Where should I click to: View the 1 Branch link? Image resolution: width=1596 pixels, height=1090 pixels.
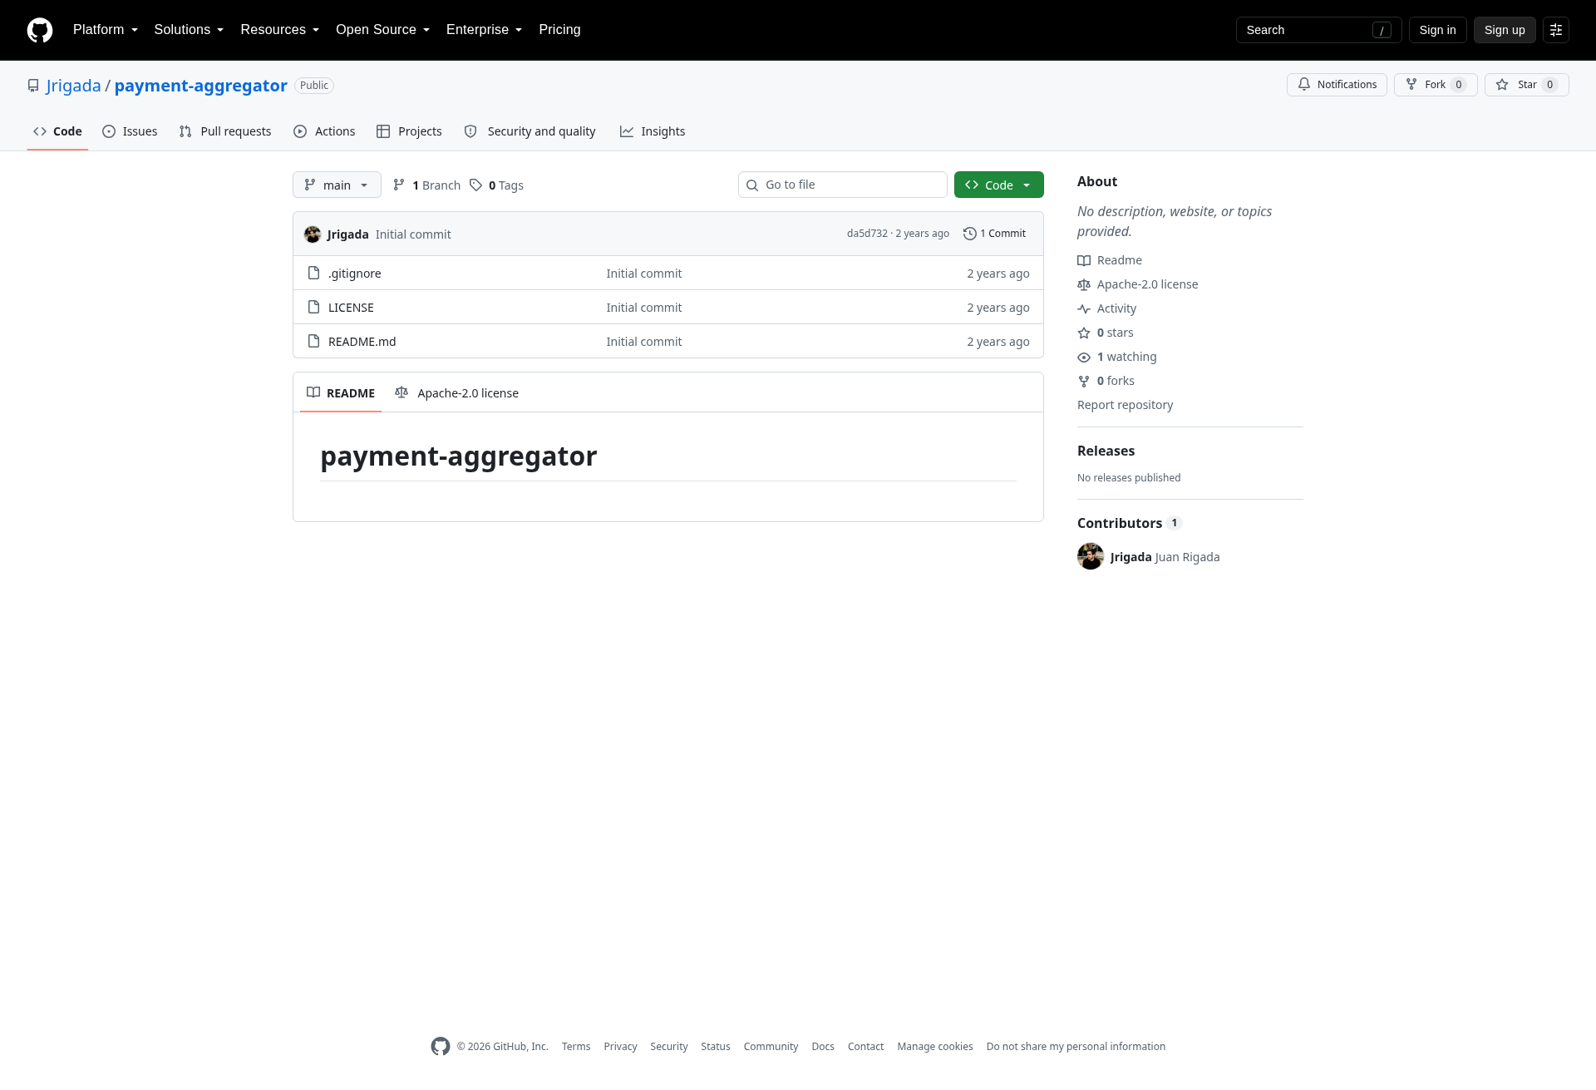426,185
